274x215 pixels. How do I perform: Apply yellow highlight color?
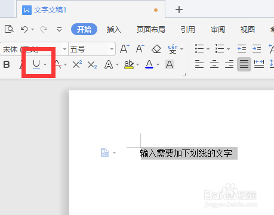click(x=129, y=64)
